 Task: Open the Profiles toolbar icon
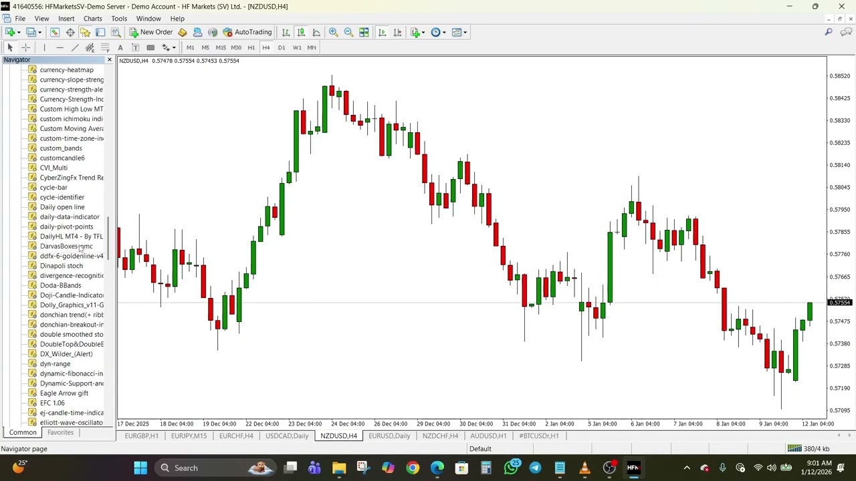coord(31,32)
